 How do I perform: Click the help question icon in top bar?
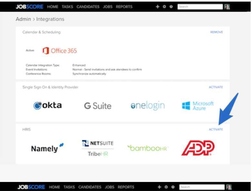coord(171,6)
